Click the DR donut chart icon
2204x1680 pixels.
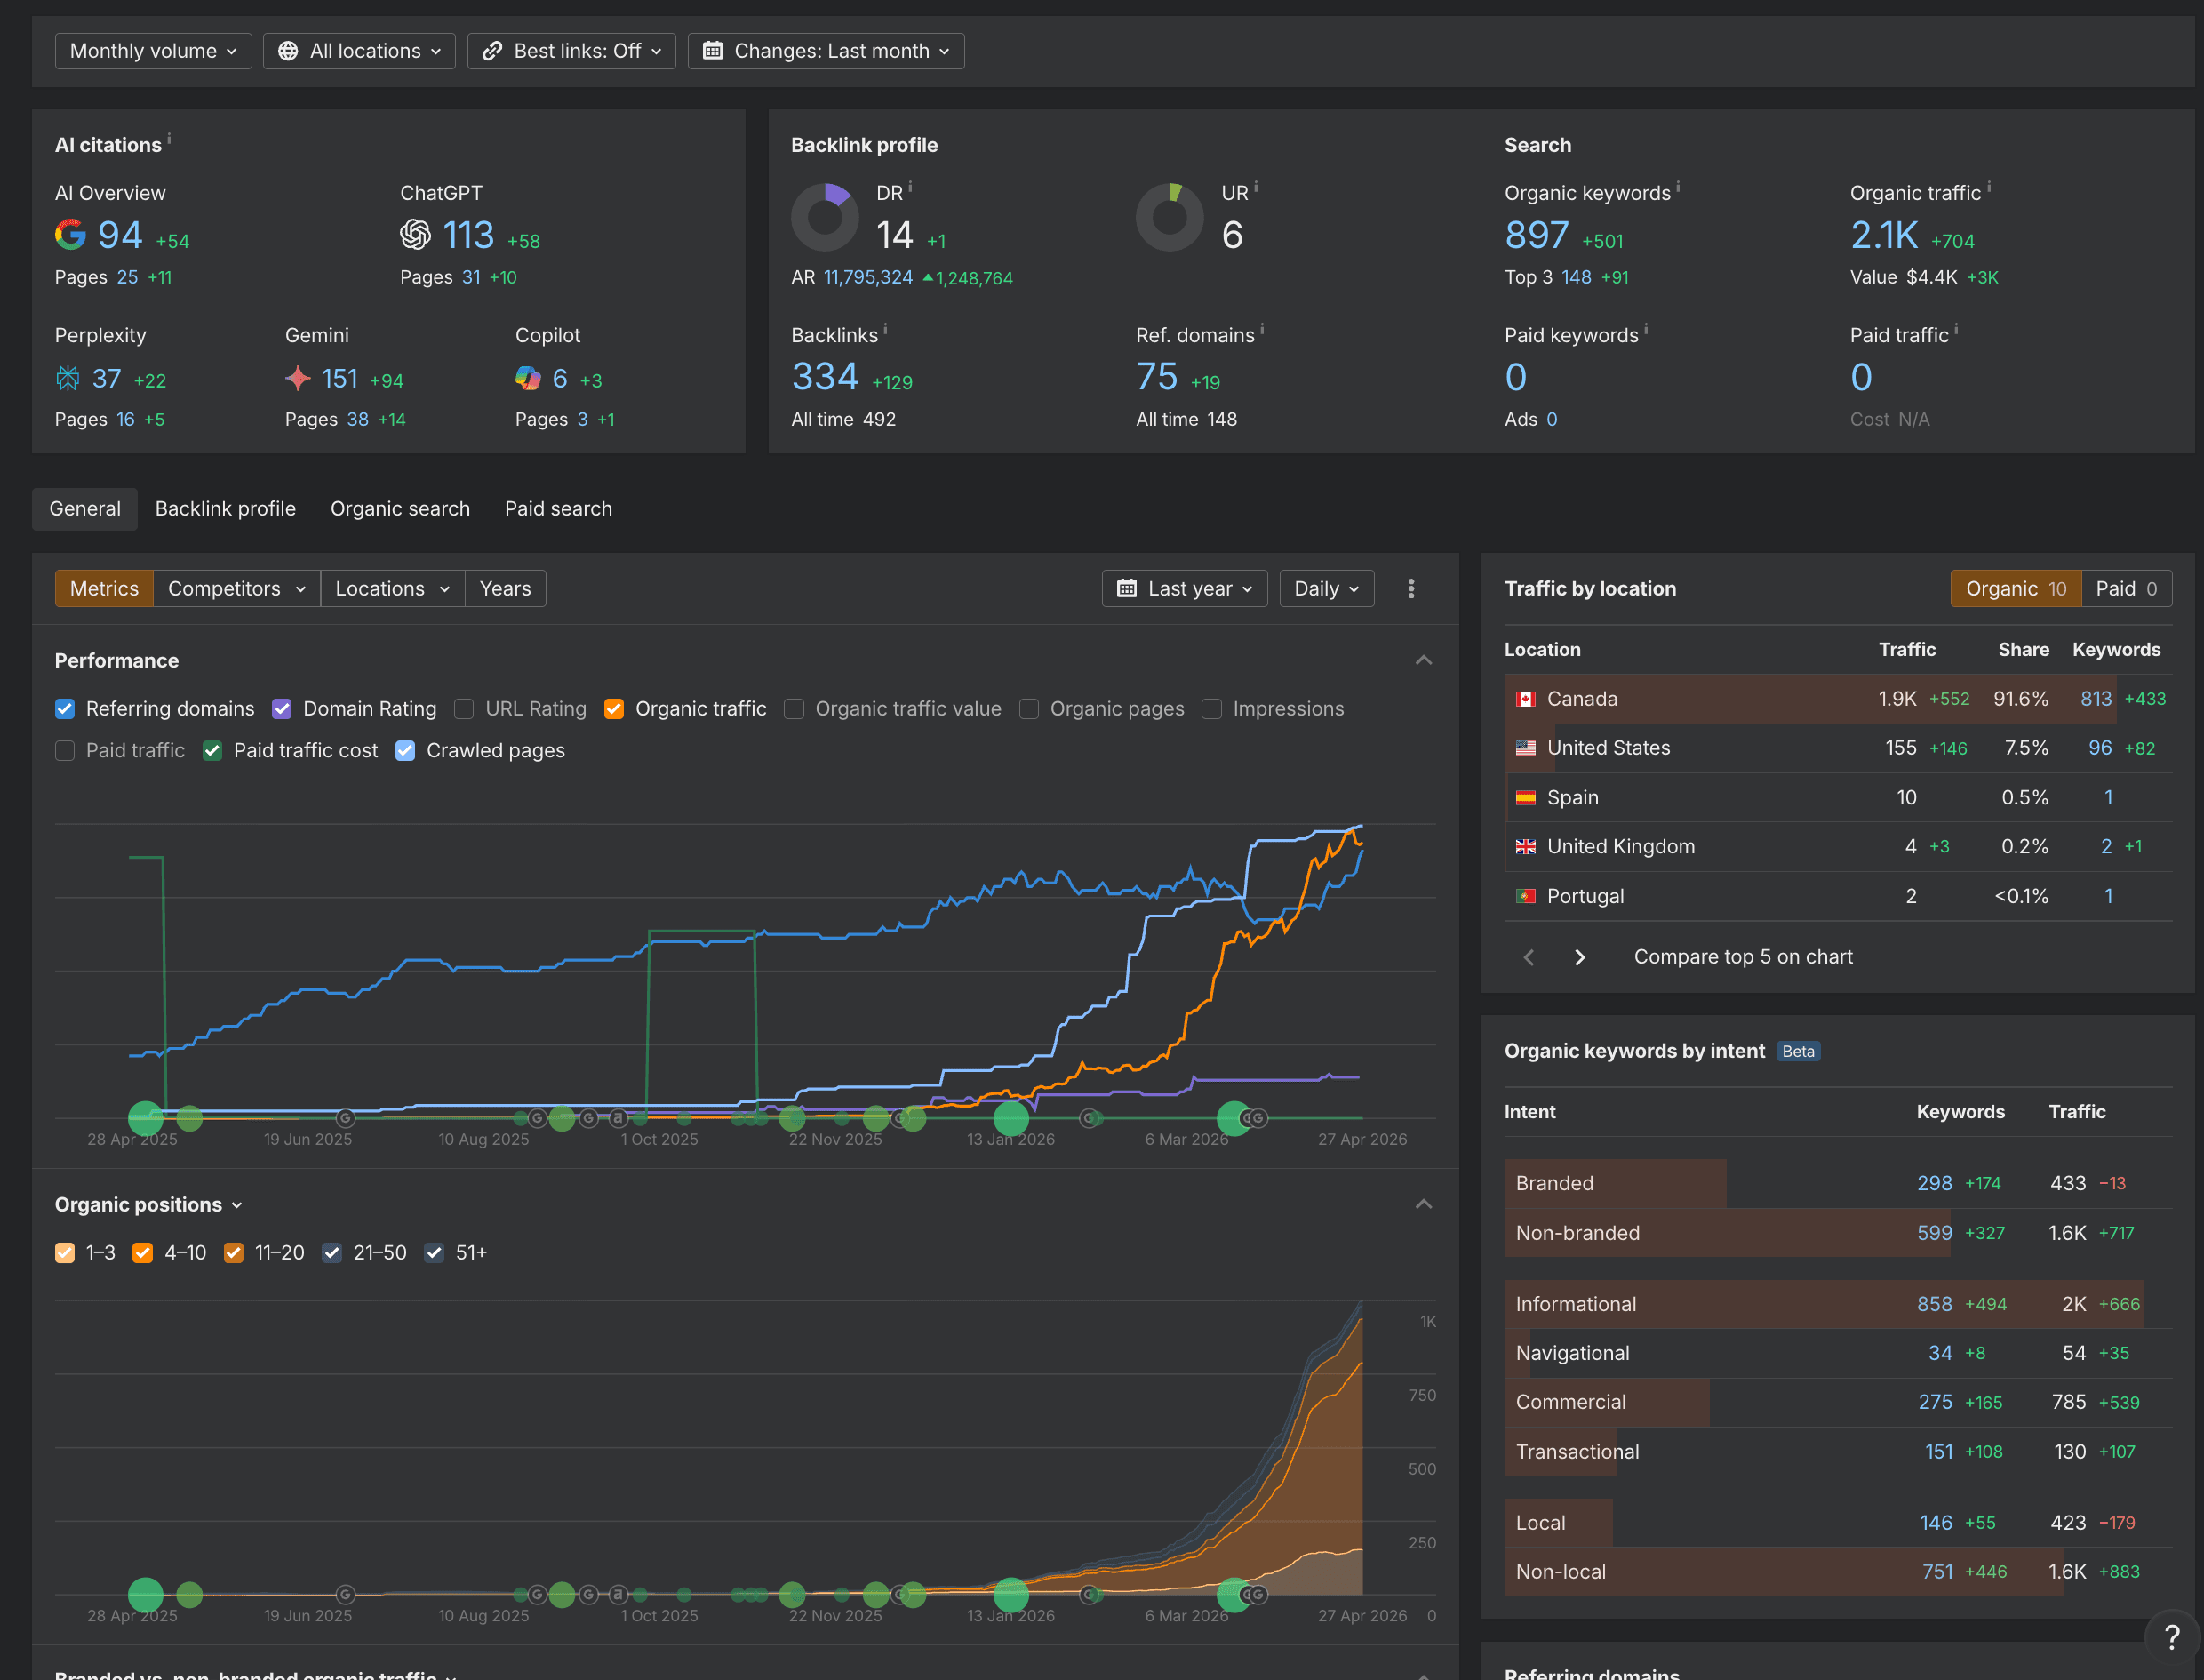825,217
